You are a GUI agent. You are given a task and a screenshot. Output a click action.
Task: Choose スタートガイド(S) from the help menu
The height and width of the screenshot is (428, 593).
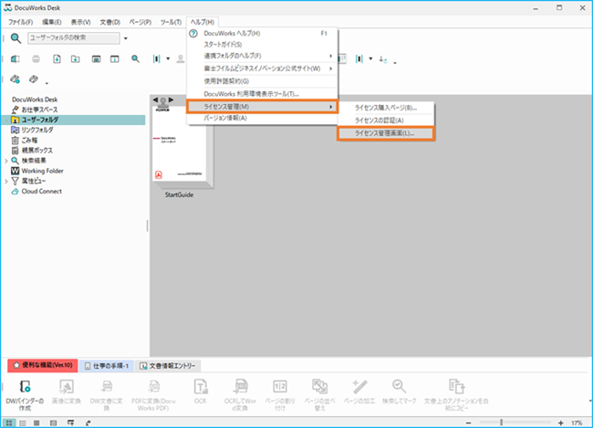(x=262, y=45)
